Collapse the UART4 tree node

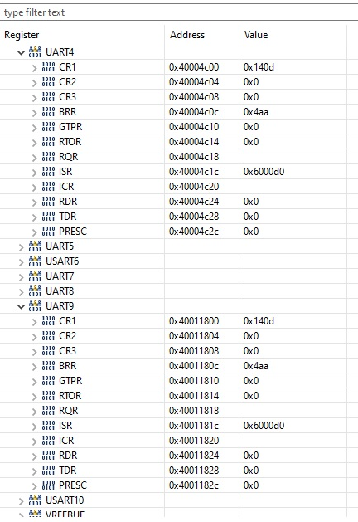click(21, 52)
